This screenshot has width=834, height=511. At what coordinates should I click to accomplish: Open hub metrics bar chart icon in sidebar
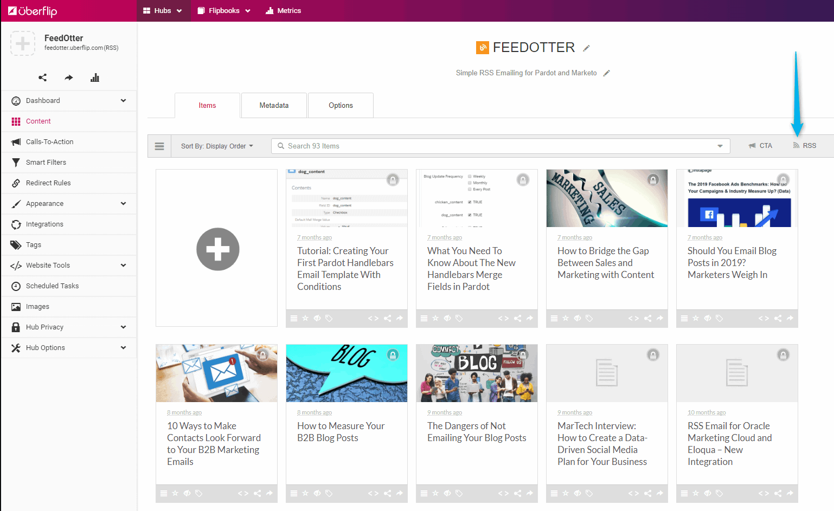pos(95,77)
